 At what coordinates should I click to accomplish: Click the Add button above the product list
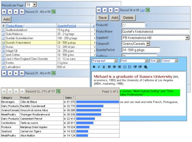(7, 19)
